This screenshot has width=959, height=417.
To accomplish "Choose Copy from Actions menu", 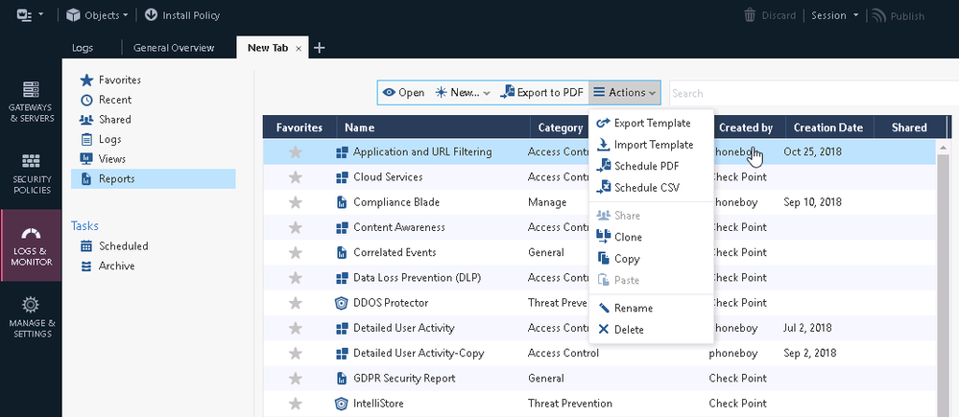I will (652, 259).
